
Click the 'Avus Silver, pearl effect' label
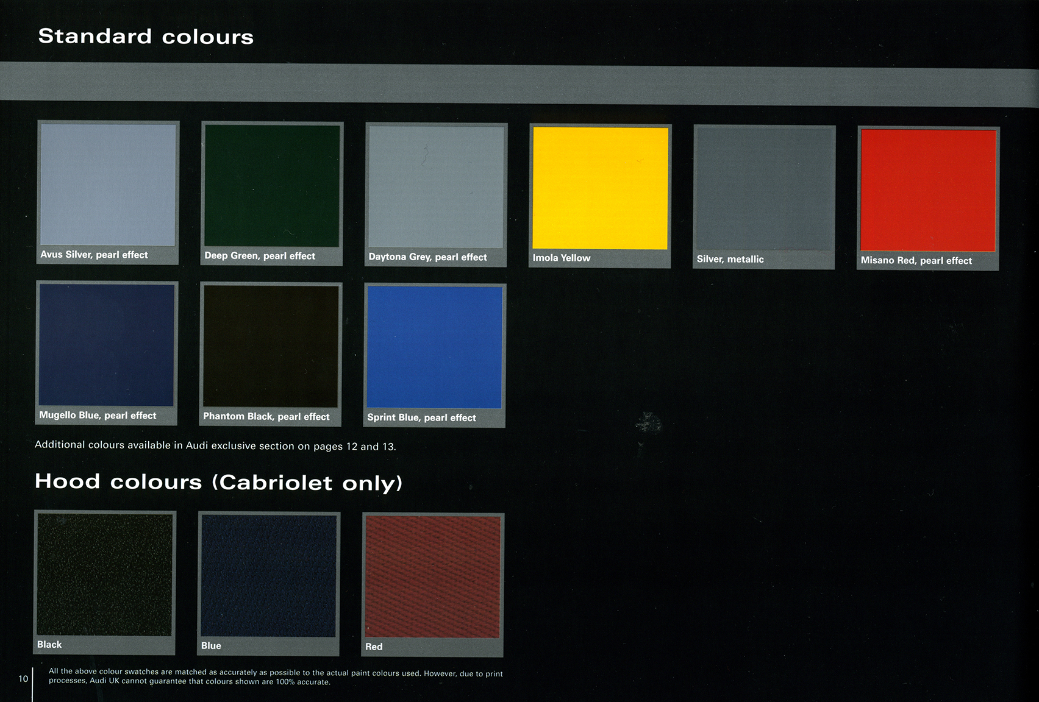click(94, 255)
